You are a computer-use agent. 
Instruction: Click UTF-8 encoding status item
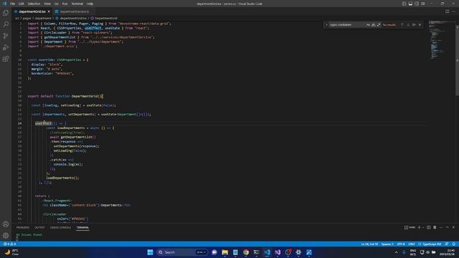pyautogui.click(x=401, y=244)
